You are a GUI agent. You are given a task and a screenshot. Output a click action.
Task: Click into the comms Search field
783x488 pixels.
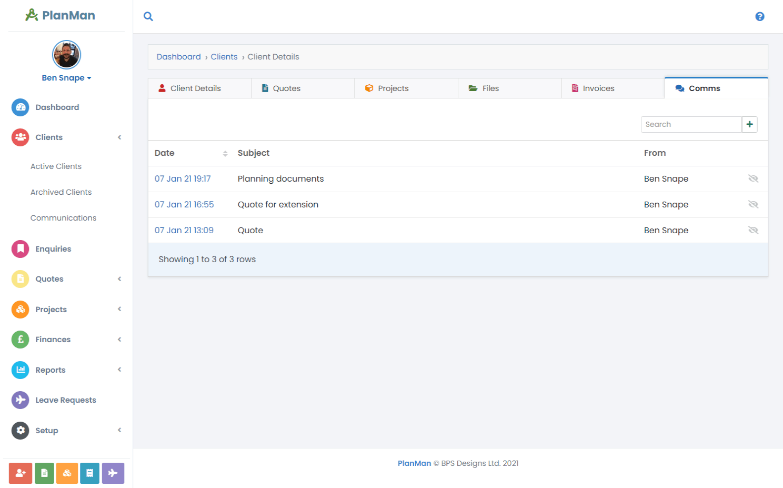pos(691,124)
